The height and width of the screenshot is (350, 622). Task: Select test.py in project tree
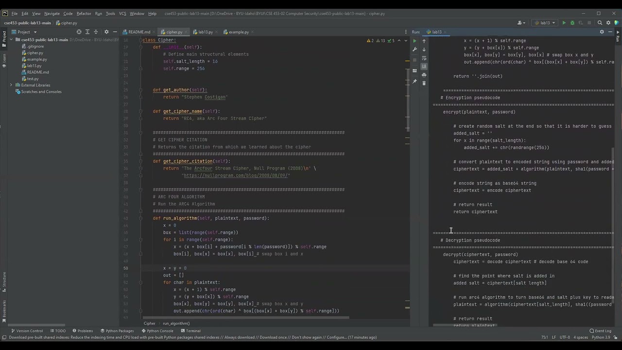pyautogui.click(x=33, y=78)
